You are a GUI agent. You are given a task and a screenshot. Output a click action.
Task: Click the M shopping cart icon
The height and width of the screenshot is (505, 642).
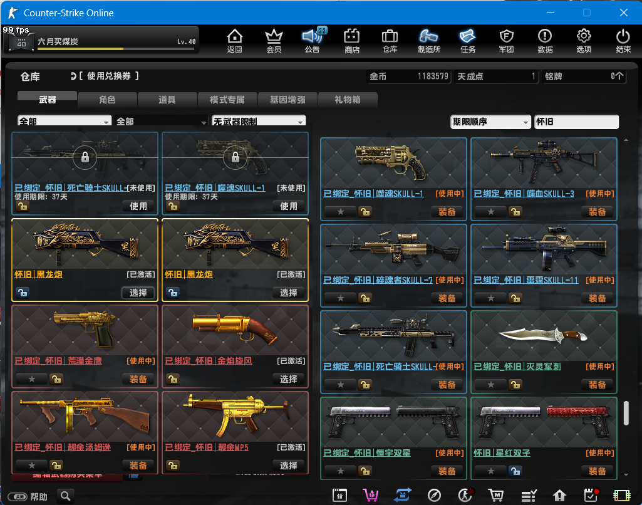click(496, 496)
